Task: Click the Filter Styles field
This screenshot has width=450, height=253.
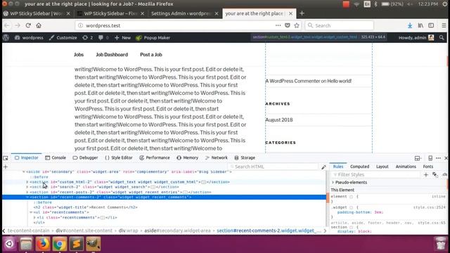Action: coord(376,175)
